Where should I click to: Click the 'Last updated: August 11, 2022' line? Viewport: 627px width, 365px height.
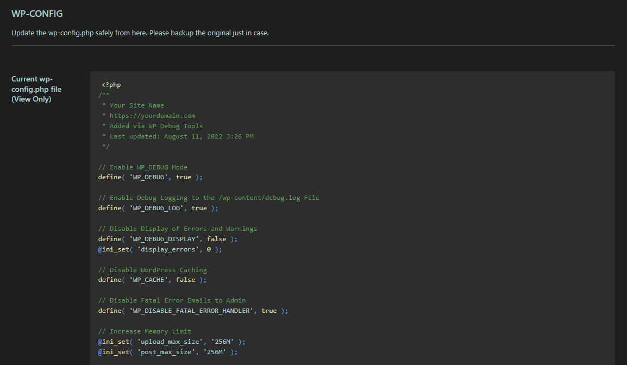(x=180, y=136)
